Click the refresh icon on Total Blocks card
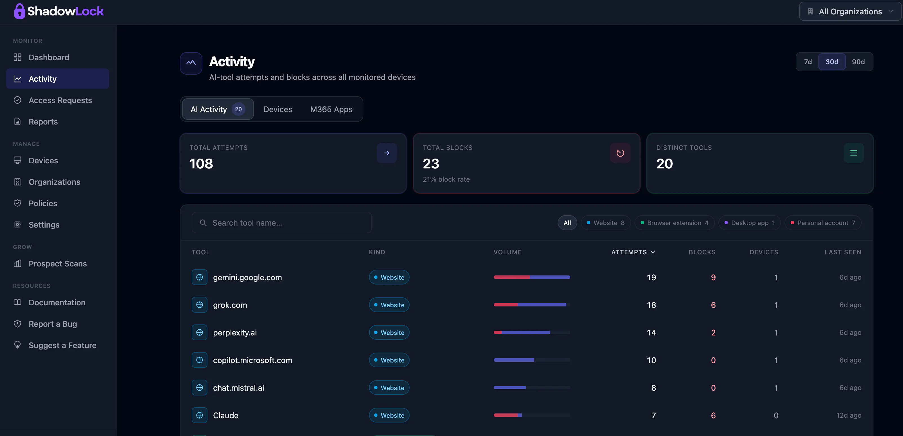Viewport: 903px width, 436px height. coord(620,153)
